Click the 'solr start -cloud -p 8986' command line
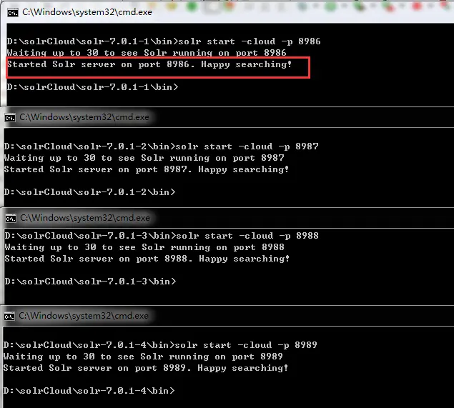The width and height of the screenshot is (454, 408). [x=164, y=41]
